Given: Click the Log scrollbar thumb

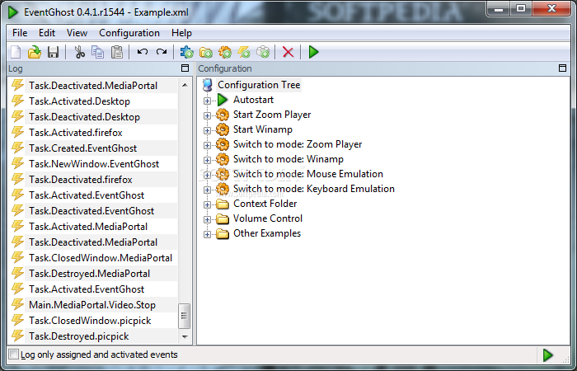Looking at the screenshot, I should [x=185, y=316].
